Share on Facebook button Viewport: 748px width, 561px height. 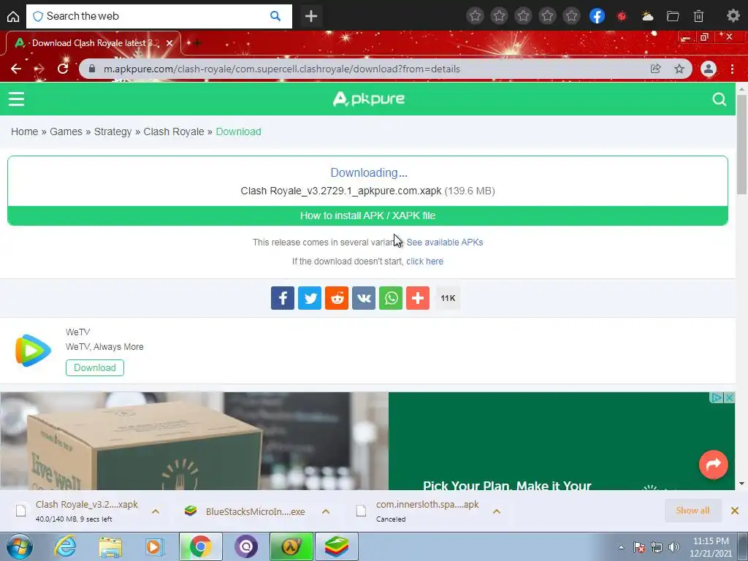coord(283,298)
